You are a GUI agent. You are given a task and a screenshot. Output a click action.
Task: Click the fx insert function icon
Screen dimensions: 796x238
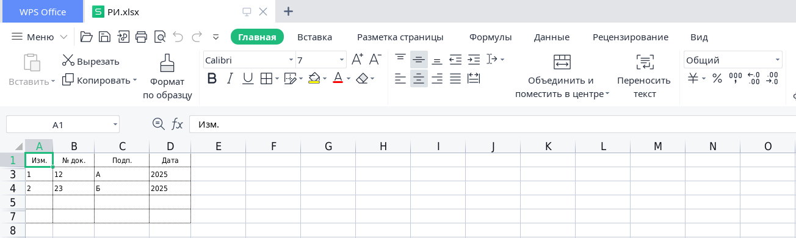[x=177, y=124]
